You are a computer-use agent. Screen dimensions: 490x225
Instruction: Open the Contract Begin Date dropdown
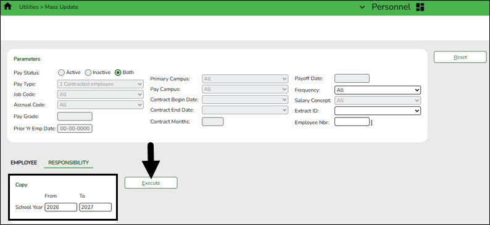click(245, 100)
